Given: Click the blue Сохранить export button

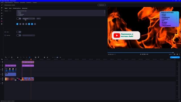Looking at the screenshot, I should point(174,57).
